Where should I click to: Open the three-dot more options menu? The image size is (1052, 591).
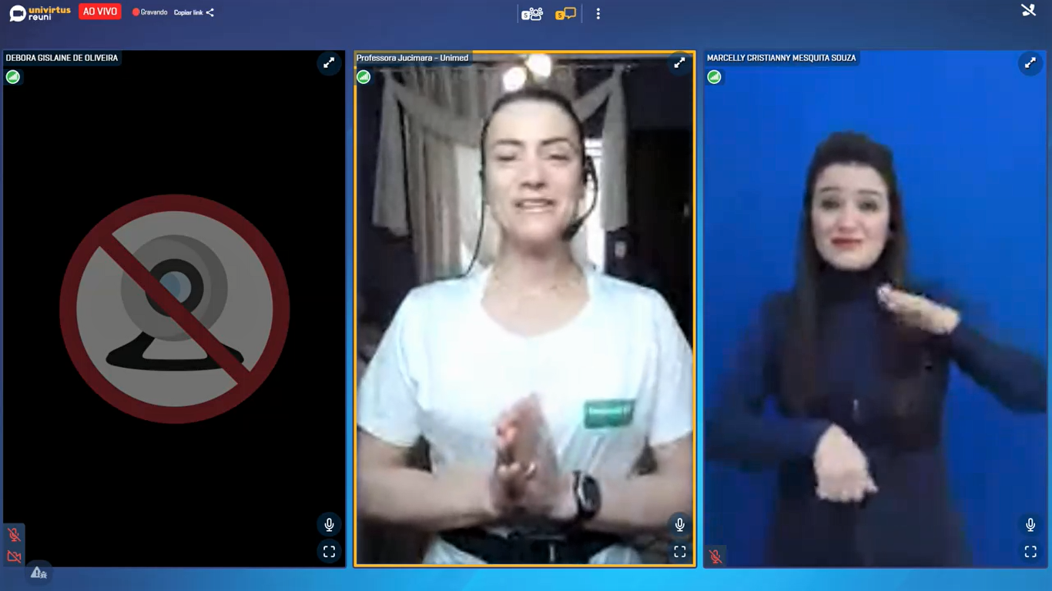[598, 14]
